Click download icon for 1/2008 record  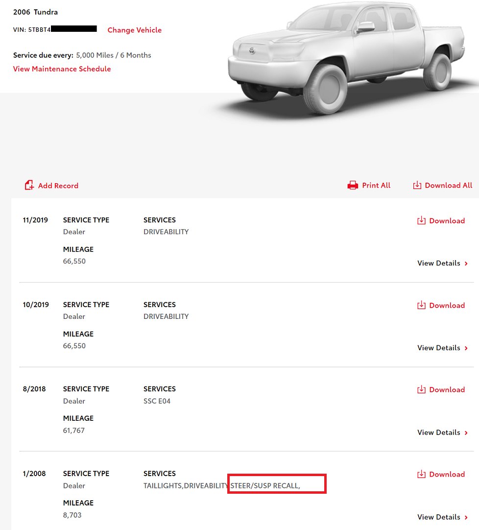click(421, 474)
